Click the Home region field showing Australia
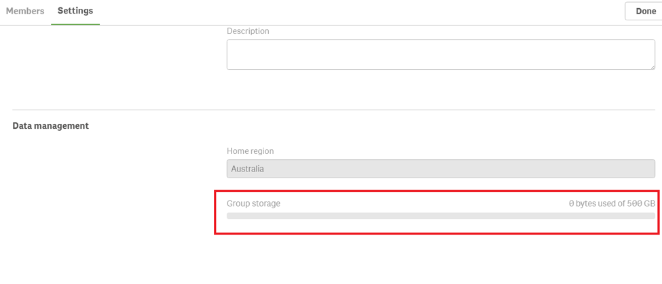662x284 pixels. point(440,169)
